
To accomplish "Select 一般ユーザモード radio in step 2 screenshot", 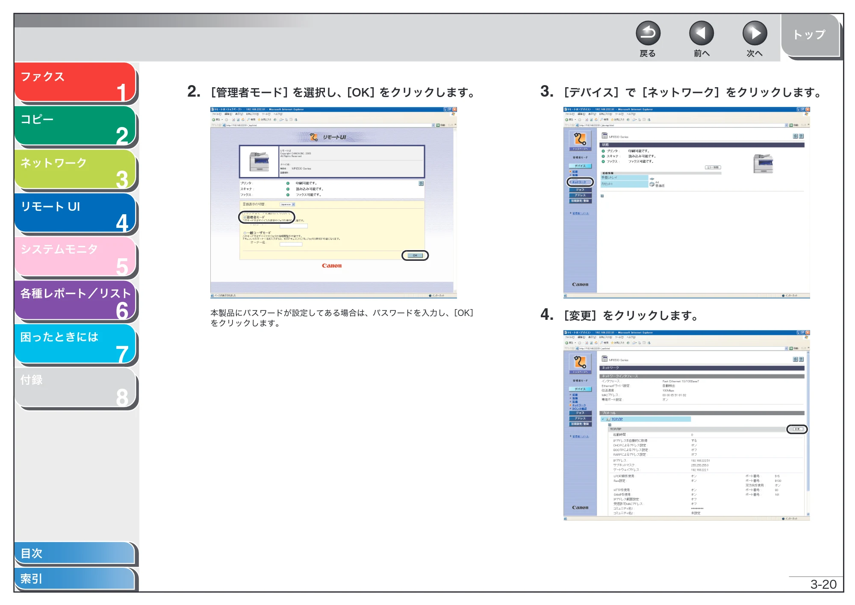I will pyautogui.click(x=245, y=233).
